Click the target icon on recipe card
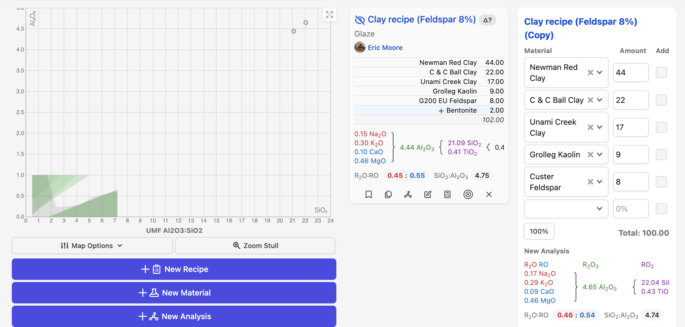Image resolution: width=685 pixels, height=327 pixels. pos(468,194)
